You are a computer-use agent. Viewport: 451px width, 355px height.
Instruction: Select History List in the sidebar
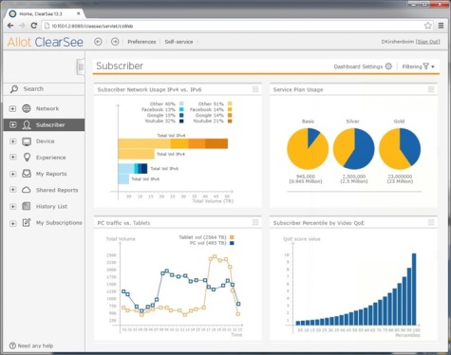51,206
